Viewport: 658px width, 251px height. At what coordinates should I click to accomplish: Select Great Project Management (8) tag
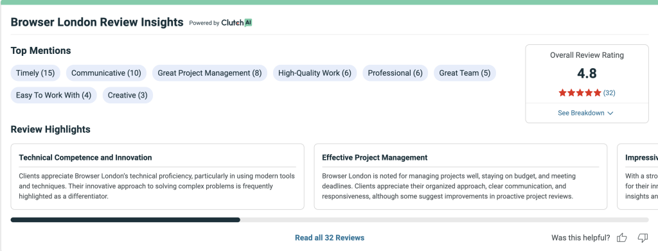tap(209, 73)
